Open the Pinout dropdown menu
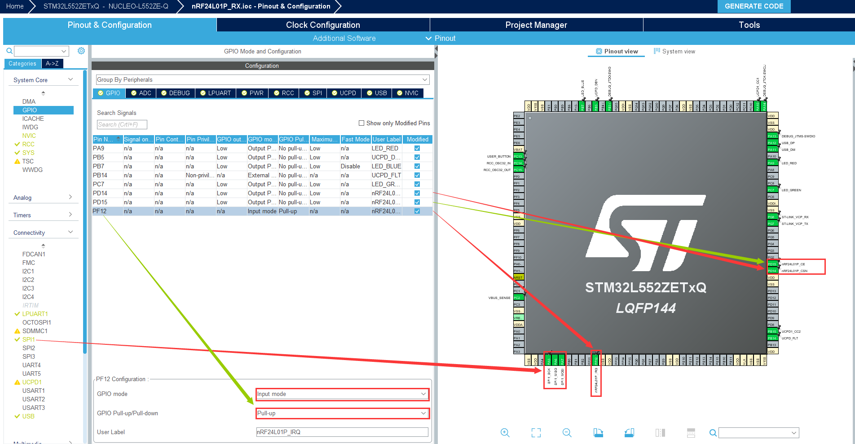Viewport: 855px width, 444px height. coord(441,38)
